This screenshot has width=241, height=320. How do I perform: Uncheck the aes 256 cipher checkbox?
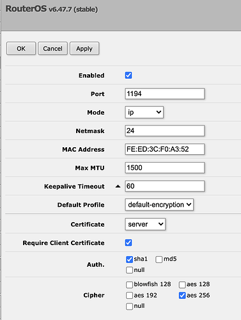[x=182, y=296]
